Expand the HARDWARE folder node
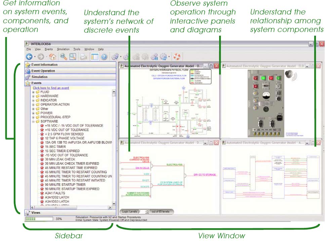 [33, 96]
